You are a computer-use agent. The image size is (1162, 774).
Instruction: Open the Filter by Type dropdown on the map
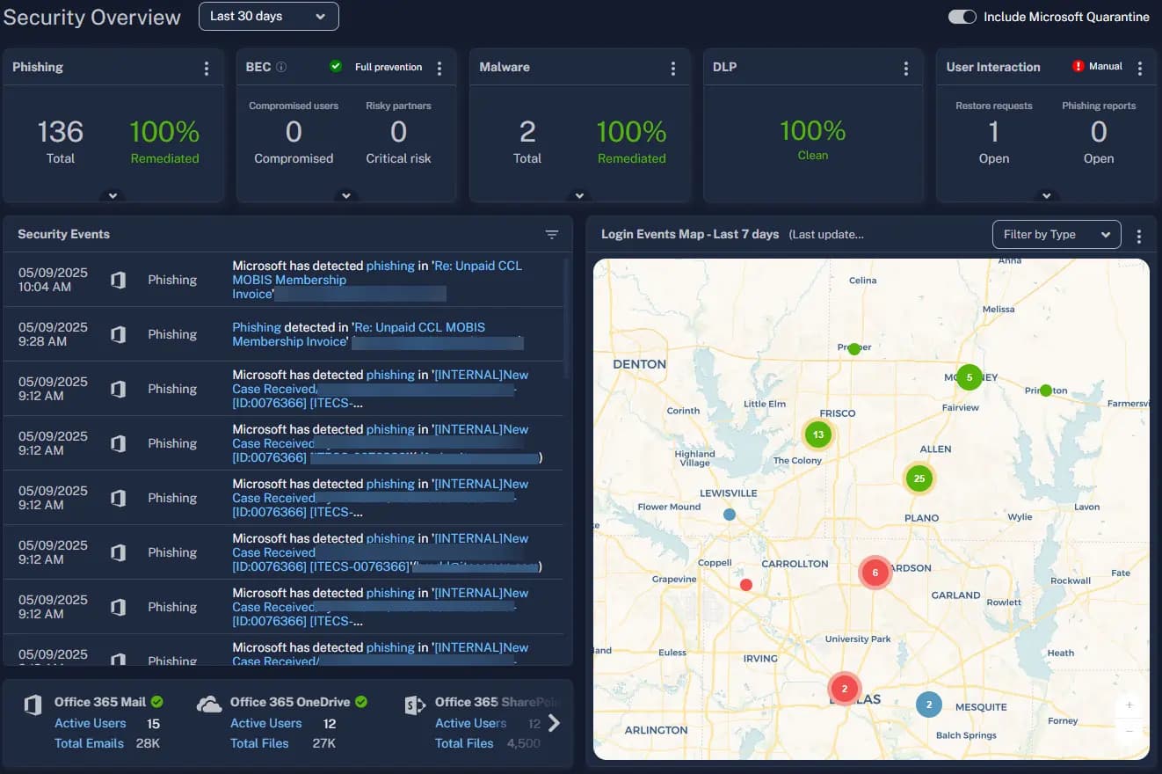(1057, 234)
